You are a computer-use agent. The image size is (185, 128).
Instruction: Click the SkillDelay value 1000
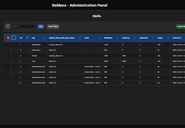pyautogui.click(x=106, y=45)
